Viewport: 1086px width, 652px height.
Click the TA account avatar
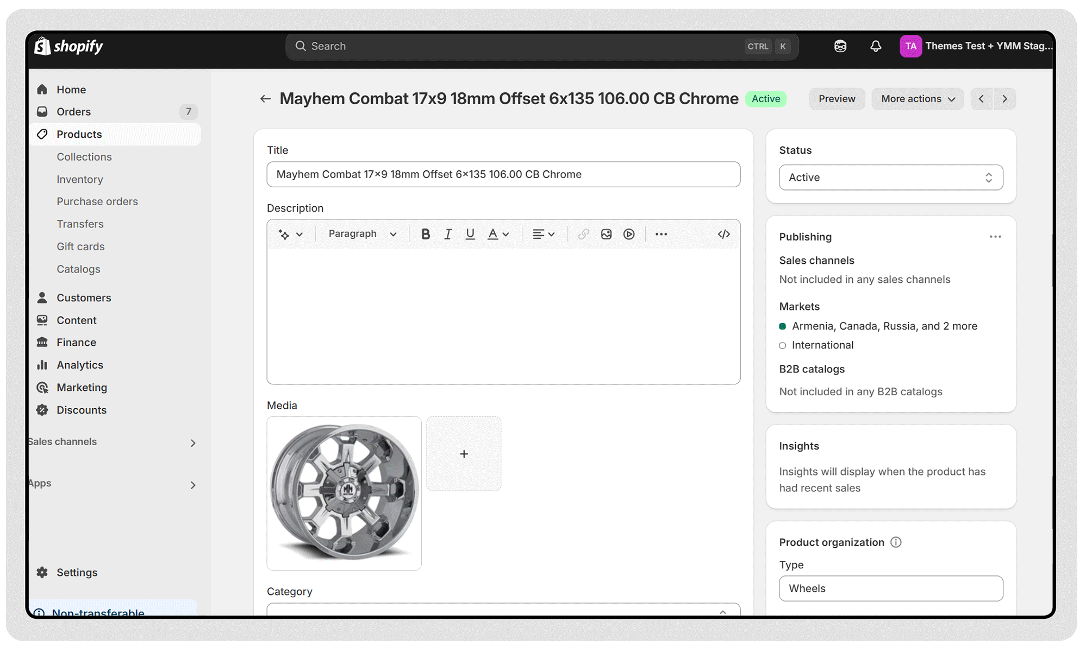911,46
